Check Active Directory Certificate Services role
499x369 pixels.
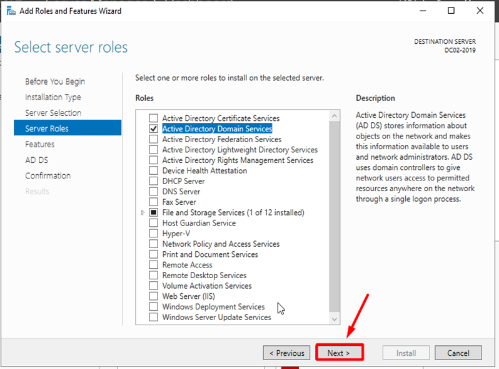click(153, 118)
